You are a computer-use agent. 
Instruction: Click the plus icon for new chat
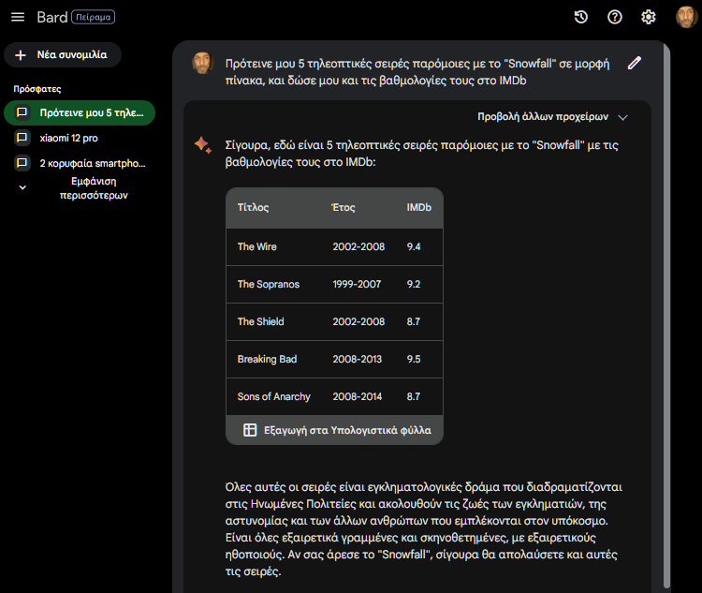tap(21, 55)
